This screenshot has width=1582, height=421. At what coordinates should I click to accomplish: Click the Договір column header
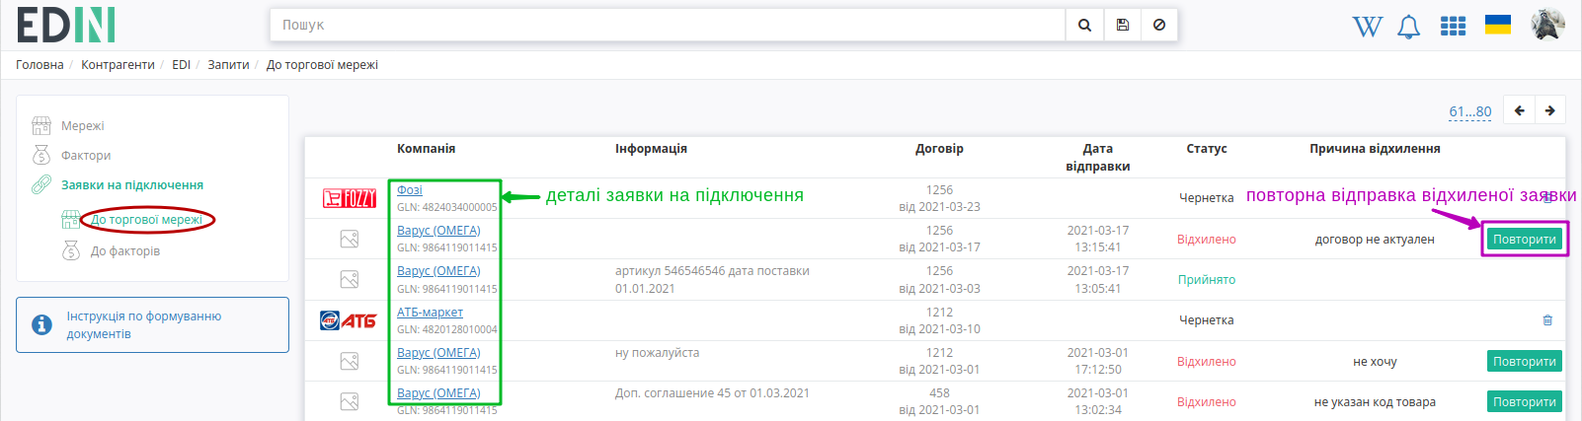tap(939, 149)
